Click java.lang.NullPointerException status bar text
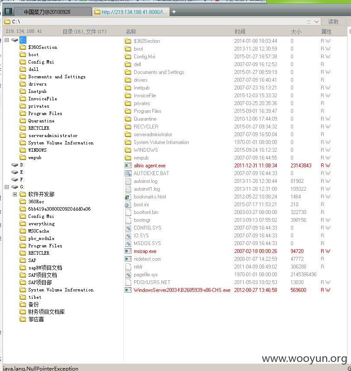This screenshot has width=351, height=371. [x=41, y=368]
